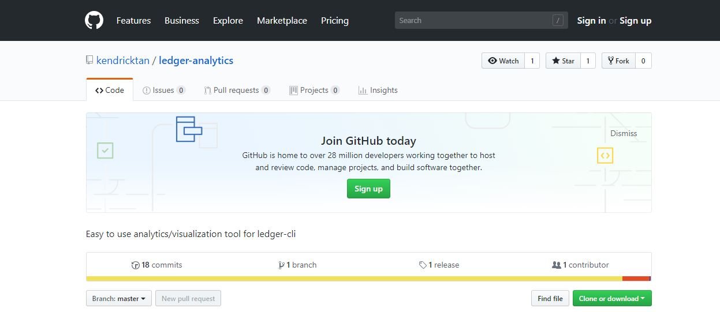Open the Projects tab
720x312 pixels.
coord(315,90)
